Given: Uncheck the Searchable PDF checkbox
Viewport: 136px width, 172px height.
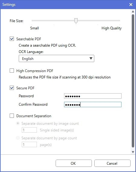Looking at the screenshot, I should pyautogui.click(x=12, y=39).
